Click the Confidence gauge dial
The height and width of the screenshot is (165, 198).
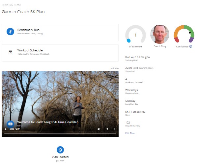(184, 34)
